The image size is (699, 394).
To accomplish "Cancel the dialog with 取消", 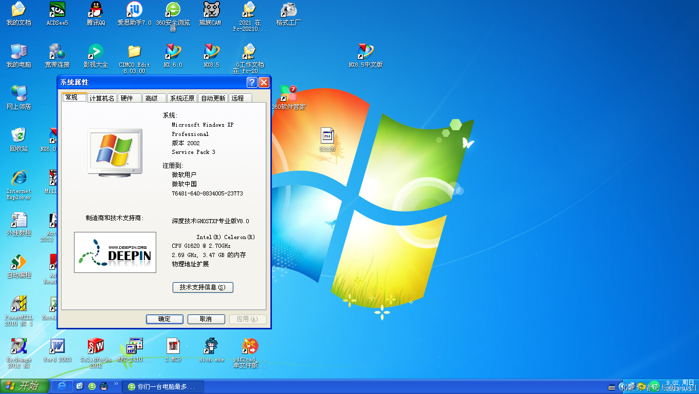I will pyautogui.click(x=206, y=319).
